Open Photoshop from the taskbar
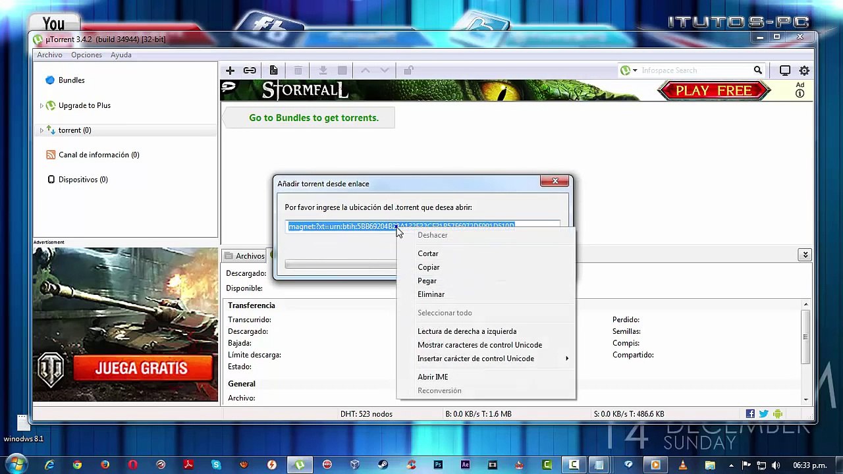Image resolution: width=843 pixels, height=474 pixels. tap(437, 465)
